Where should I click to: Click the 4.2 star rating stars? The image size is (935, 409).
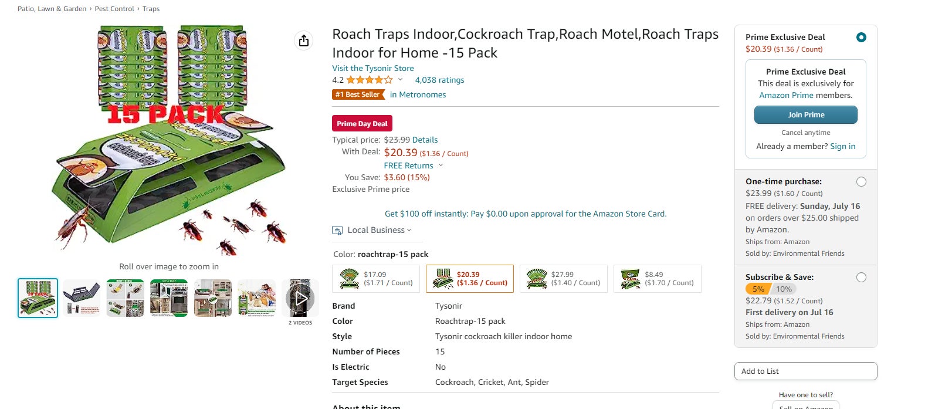tap(370, 79)
